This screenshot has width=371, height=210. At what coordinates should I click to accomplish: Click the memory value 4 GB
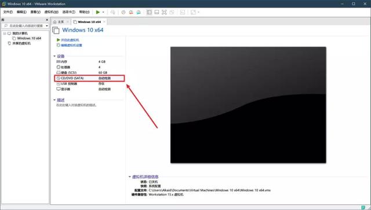click(x=102, y=62)
